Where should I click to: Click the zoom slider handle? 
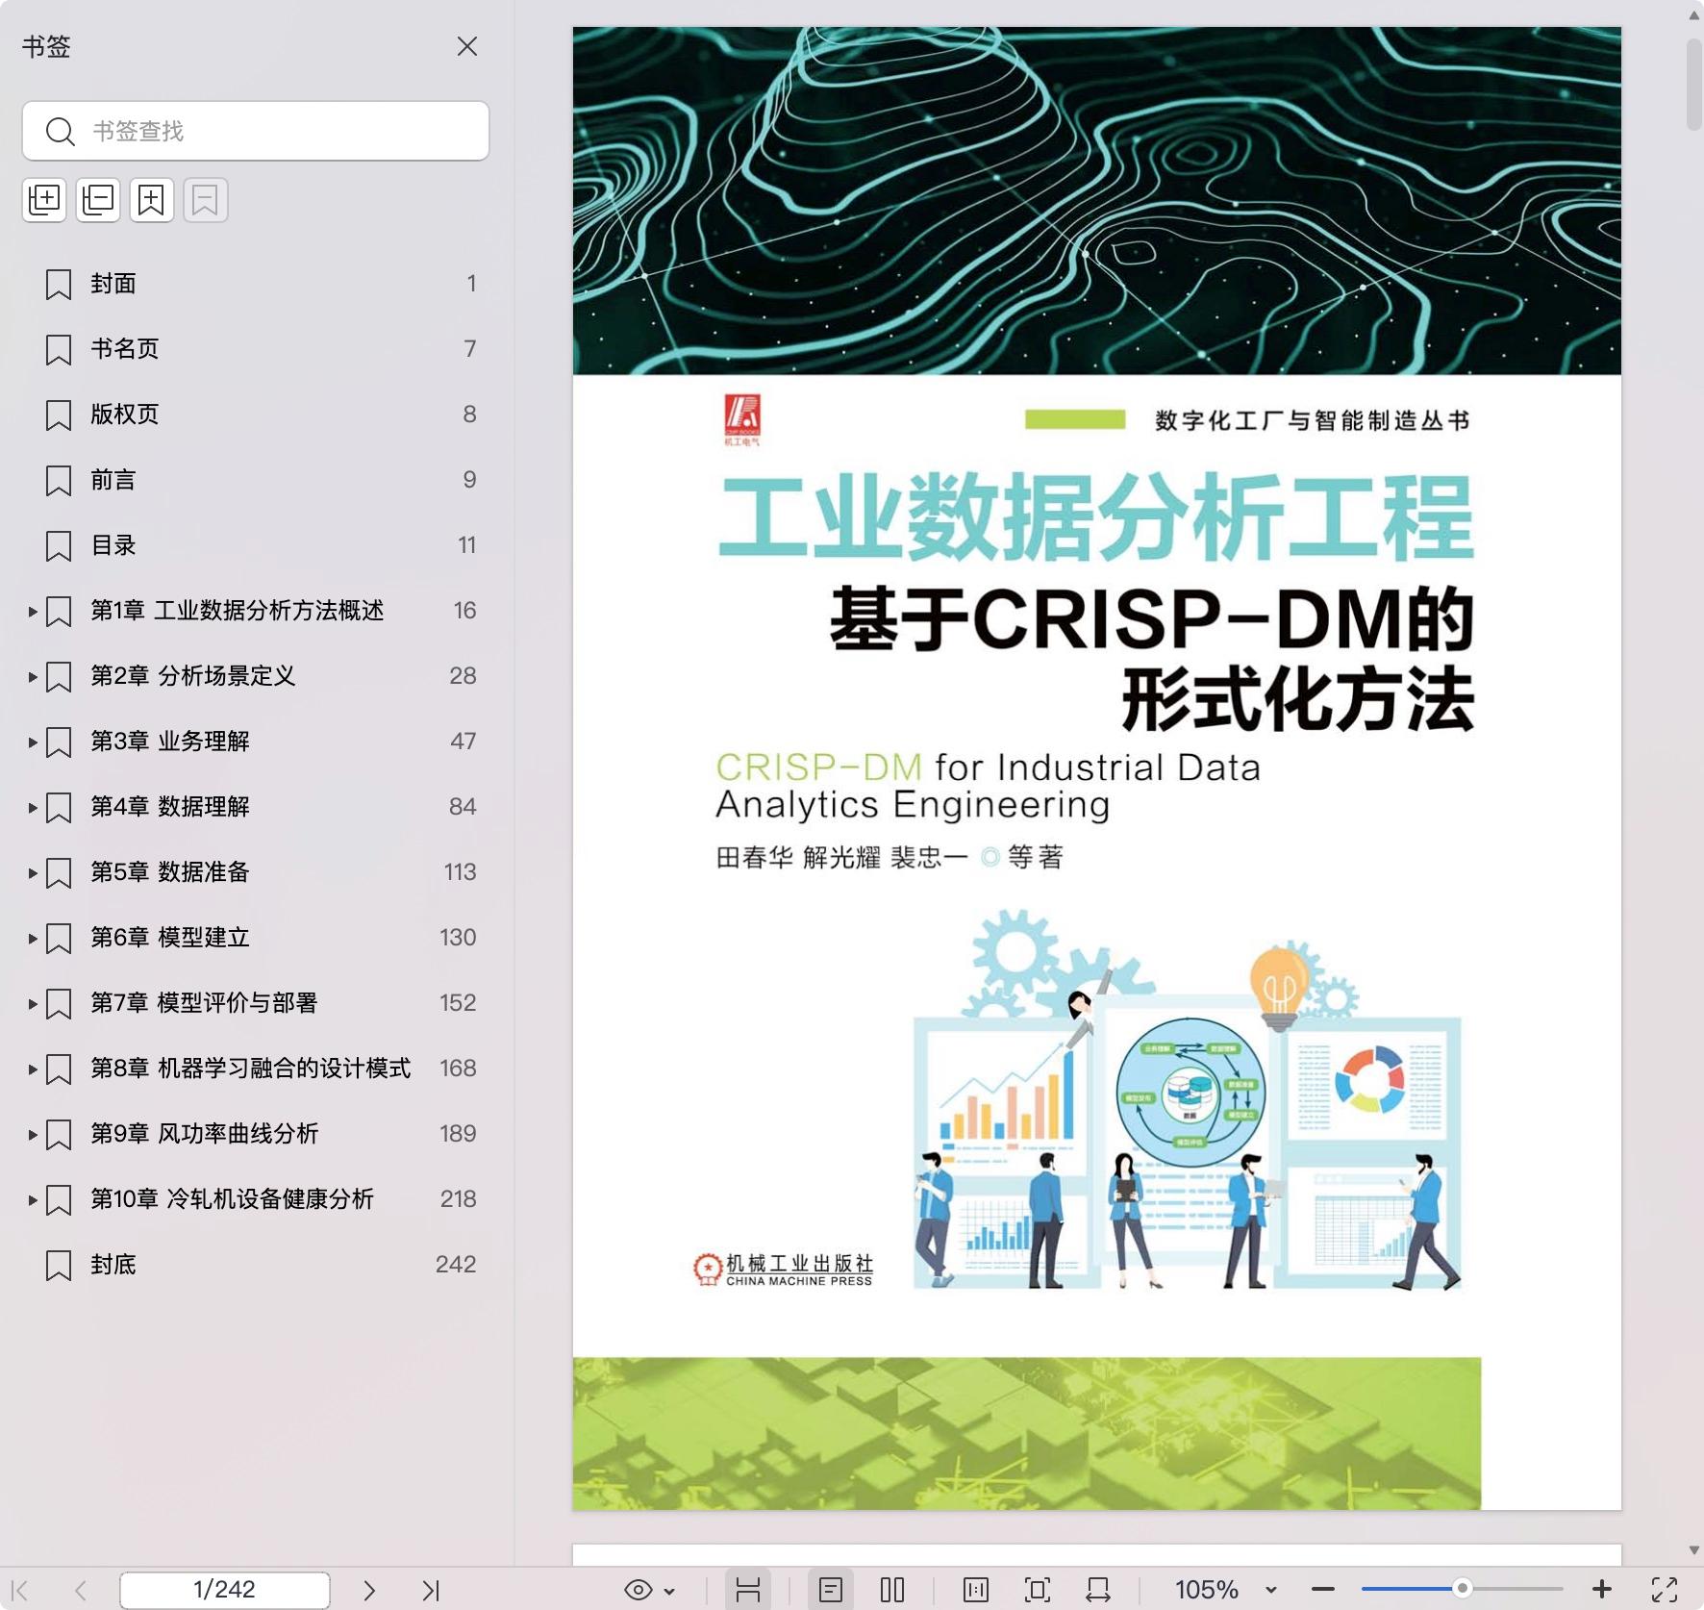1462,1589
